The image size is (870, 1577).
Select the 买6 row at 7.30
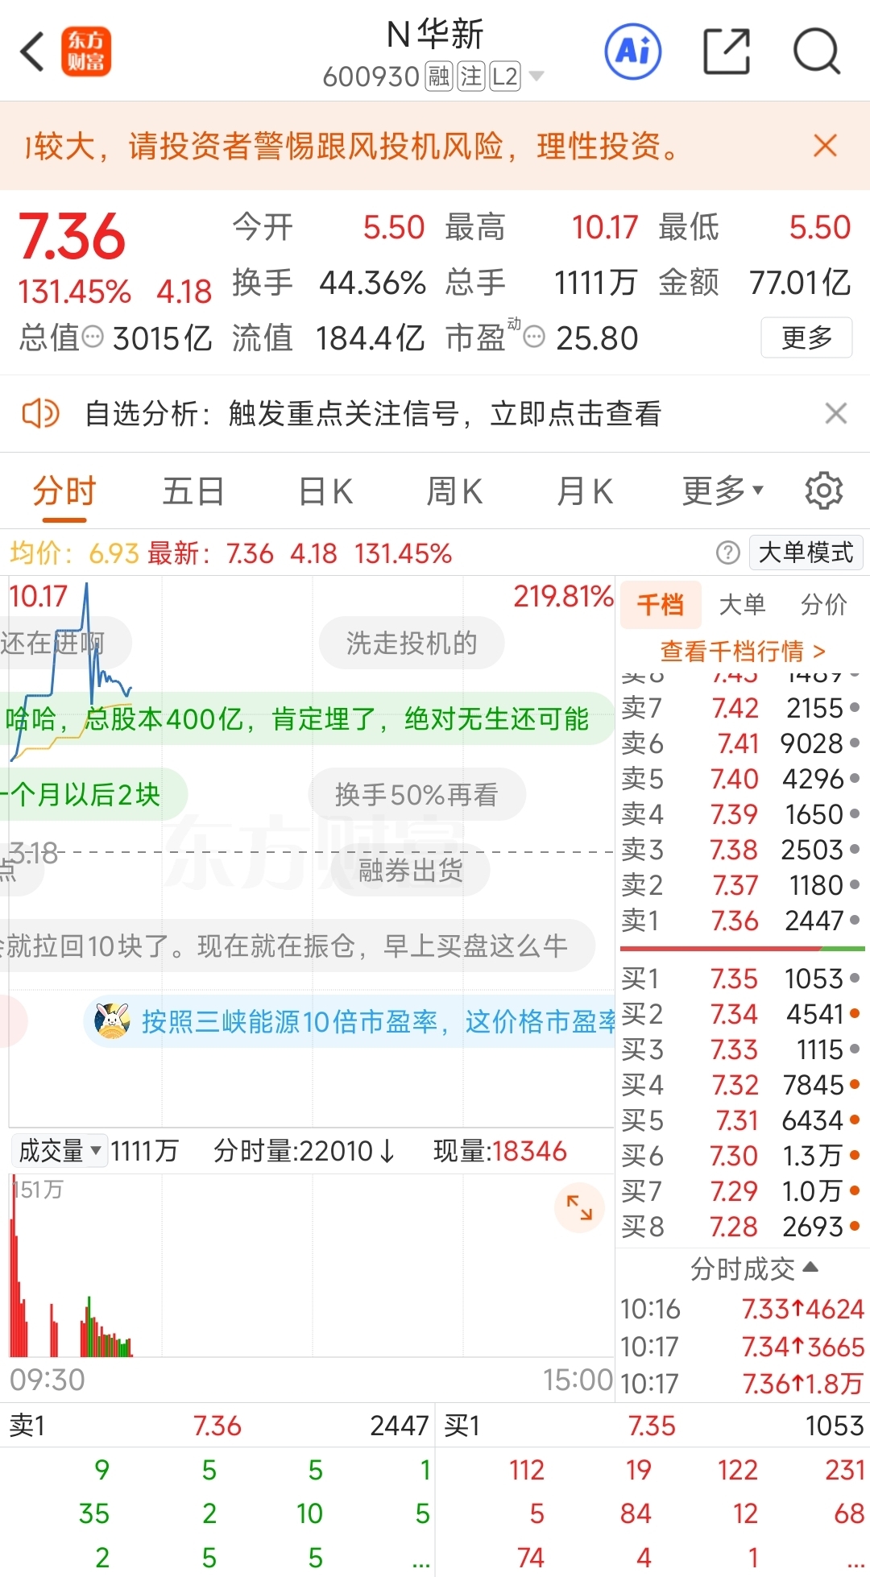[x=741, y=1156]
